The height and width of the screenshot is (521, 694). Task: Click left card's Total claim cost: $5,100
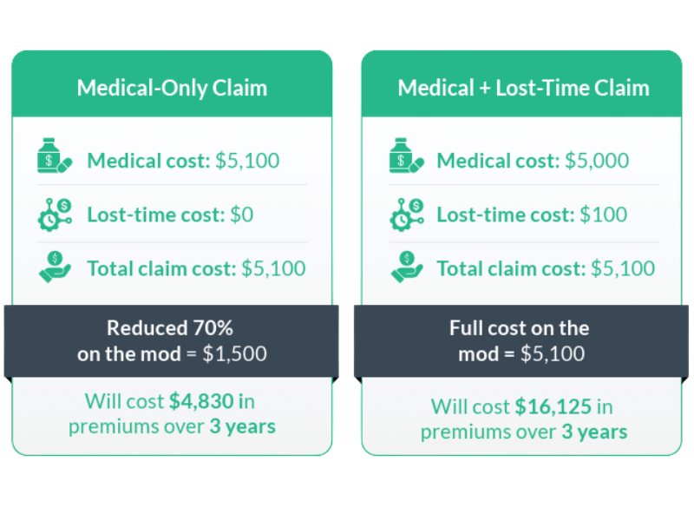click(x=196, y=268)
